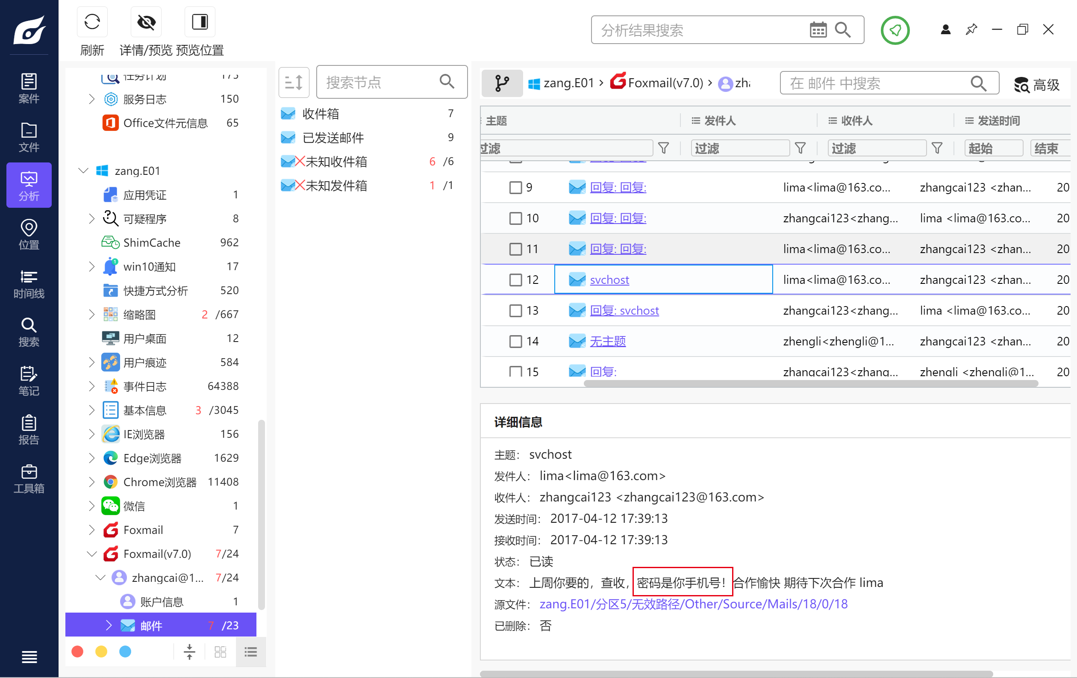Screen dimensions: 1077x678
Task: Click the zang.E01 breadcrumb
Action: (x=561, y=83)
